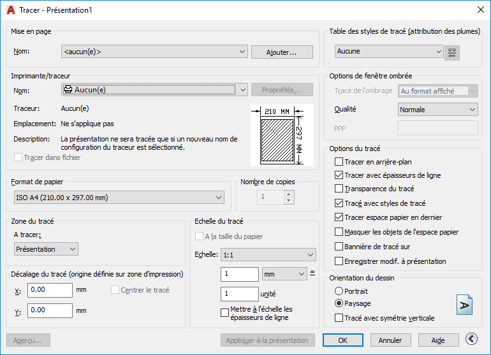Click the plot style table editor icon
Viewport: 491px width, 355px height.
453,52
